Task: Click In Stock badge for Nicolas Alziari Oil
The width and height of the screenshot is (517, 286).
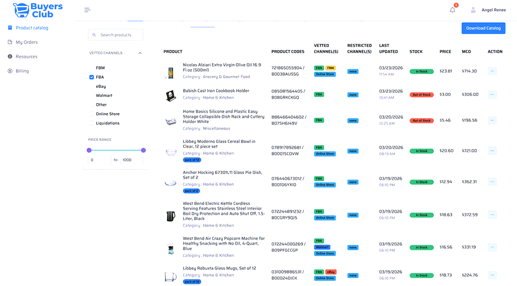Action: 421,71
